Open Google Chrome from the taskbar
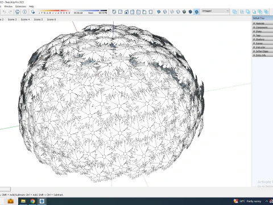 (x=32, y=201)
